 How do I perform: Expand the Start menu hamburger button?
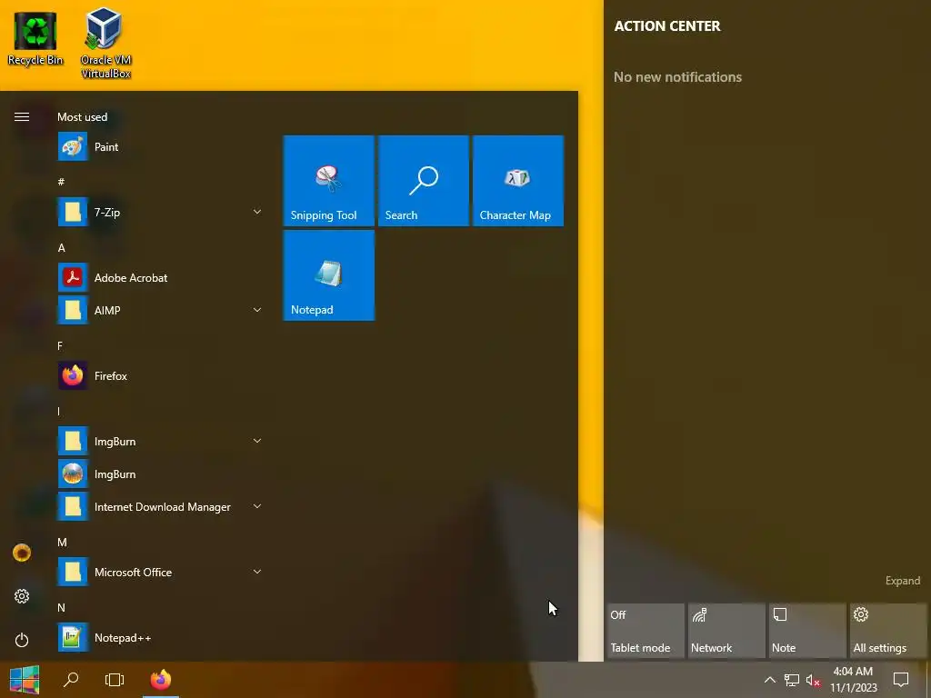(22, 116)
